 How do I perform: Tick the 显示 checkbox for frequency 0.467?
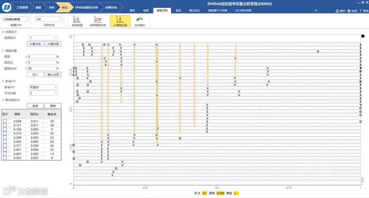pyautogui.click(x=5, y=154)
